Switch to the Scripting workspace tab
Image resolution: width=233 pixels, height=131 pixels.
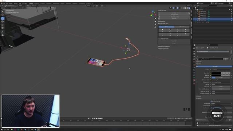tap(88, 3)
